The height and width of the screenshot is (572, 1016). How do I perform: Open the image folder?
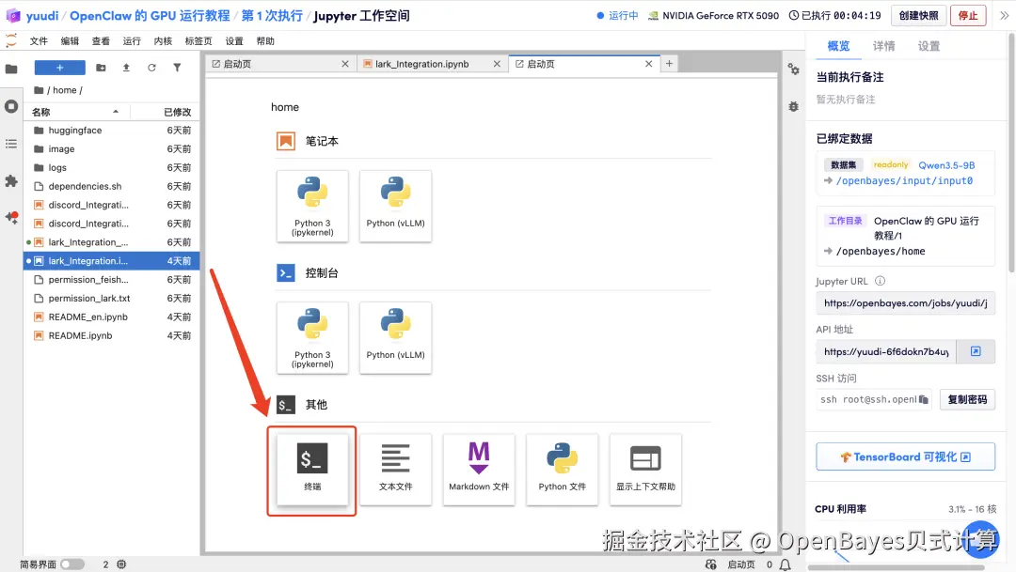coord(111,148)
